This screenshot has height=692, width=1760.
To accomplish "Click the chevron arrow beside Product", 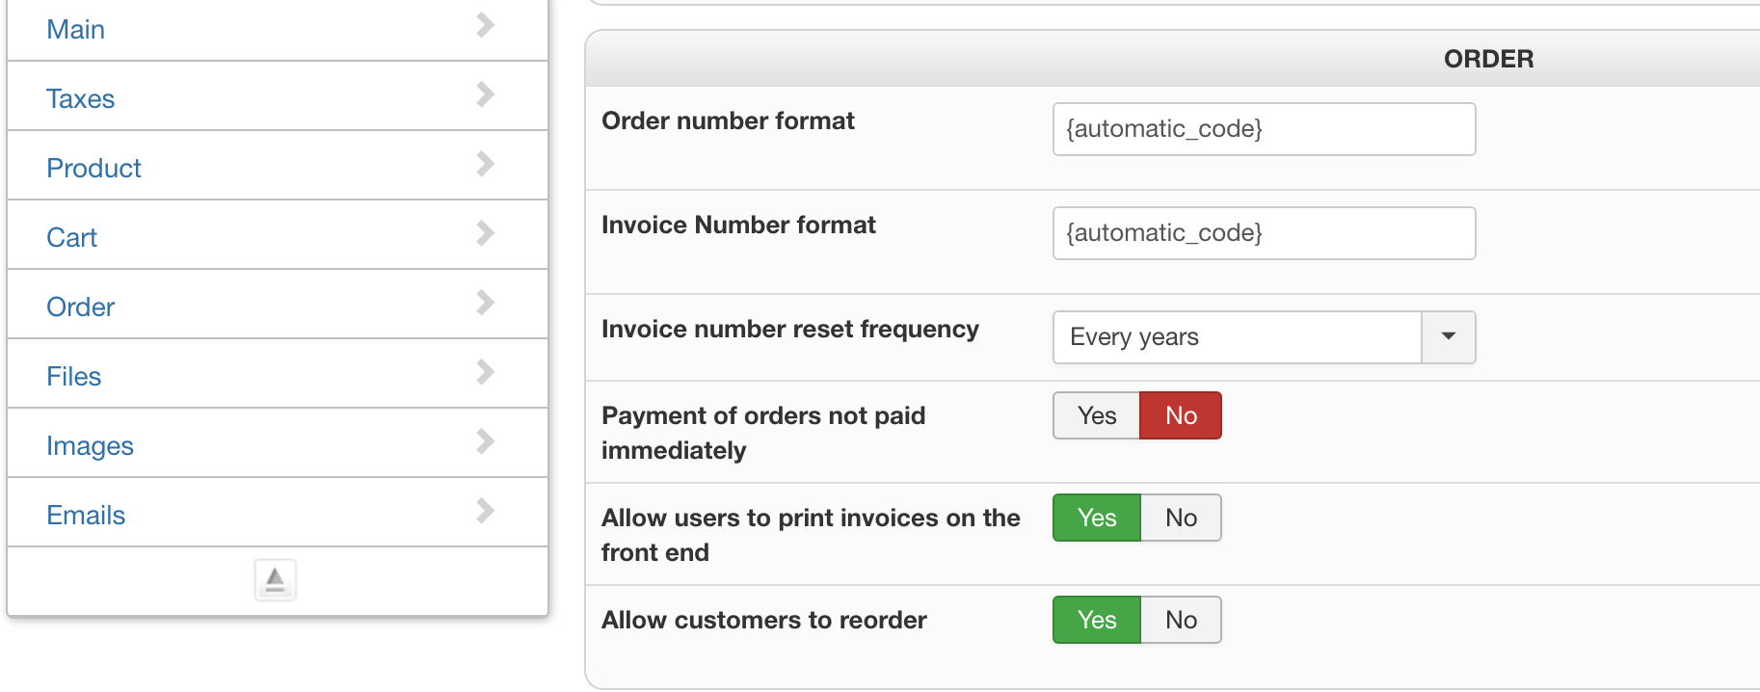I will tap(485, 165).
